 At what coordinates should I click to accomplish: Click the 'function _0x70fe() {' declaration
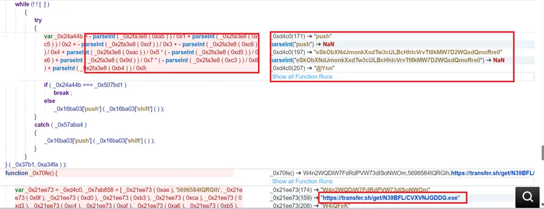point(31,173)
